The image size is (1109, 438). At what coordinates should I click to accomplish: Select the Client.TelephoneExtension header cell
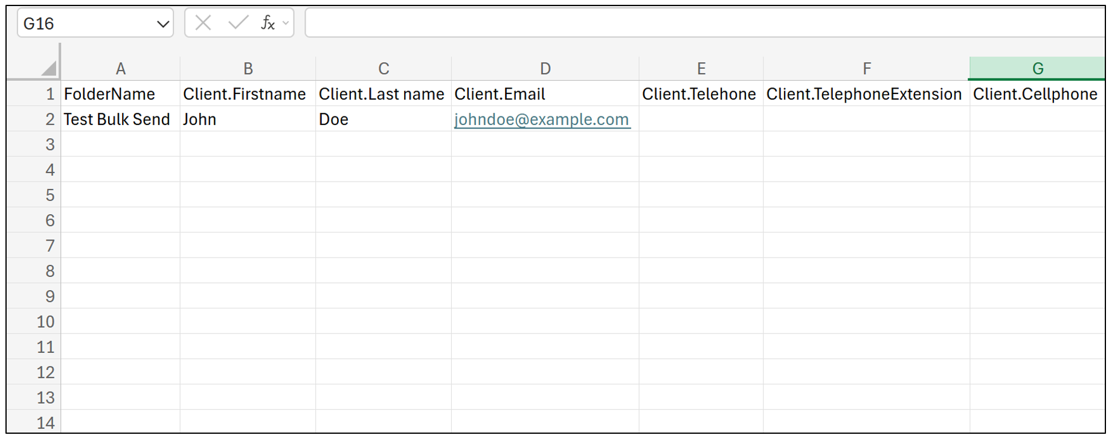pos(866,94)
